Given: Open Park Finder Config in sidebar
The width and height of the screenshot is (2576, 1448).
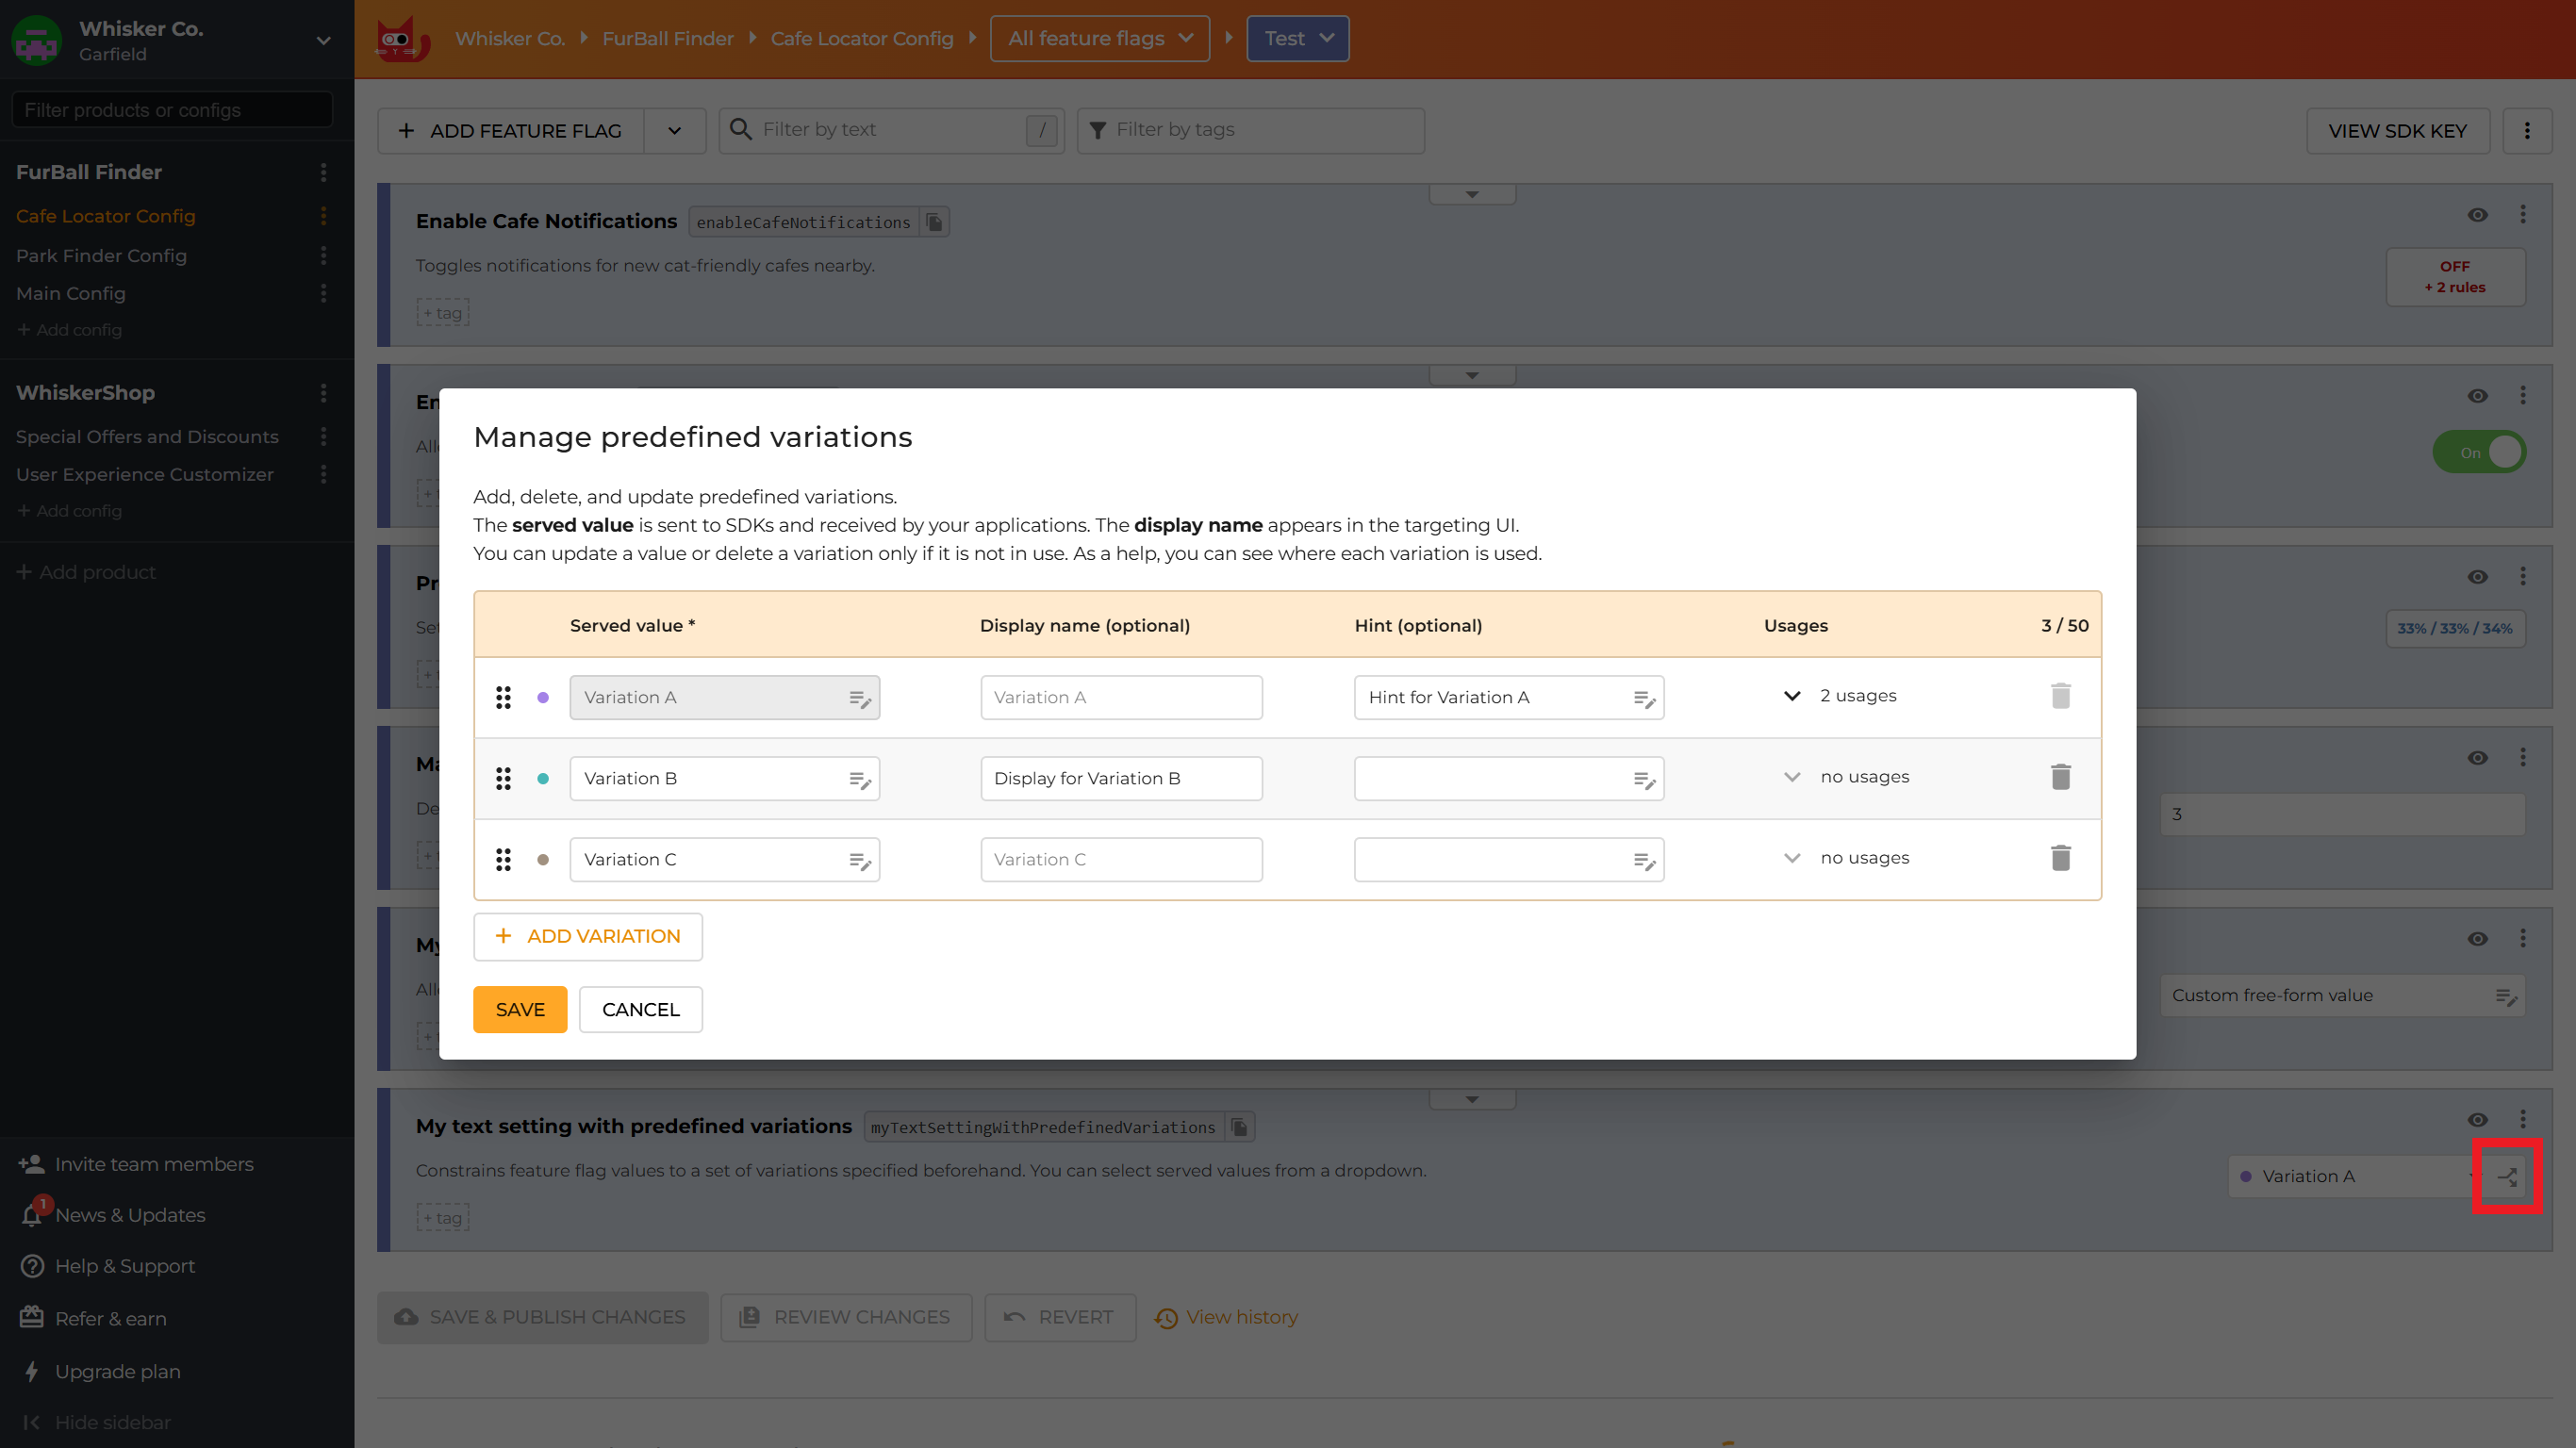Looking at the screenshot, I should (x=101, y=255).
